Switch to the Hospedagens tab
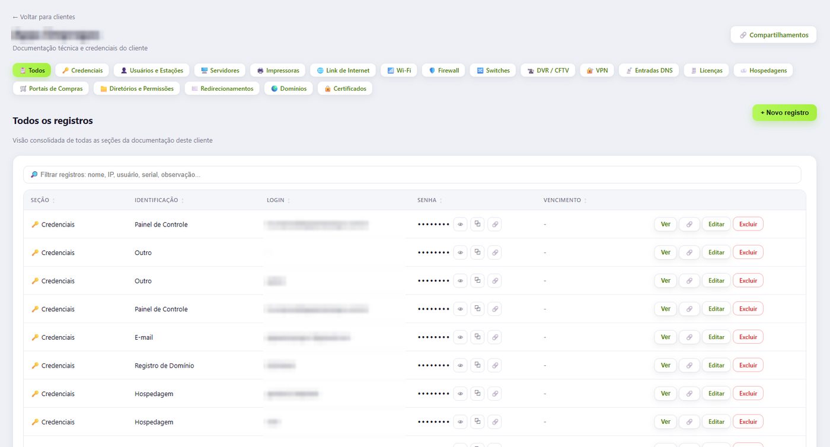Screen dimensions: 830x447 [x=763, y=71]
